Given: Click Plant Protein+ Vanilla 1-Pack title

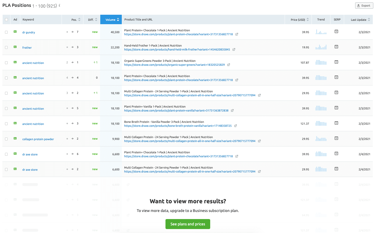Looking at the screenshot, I should (155, 107).
